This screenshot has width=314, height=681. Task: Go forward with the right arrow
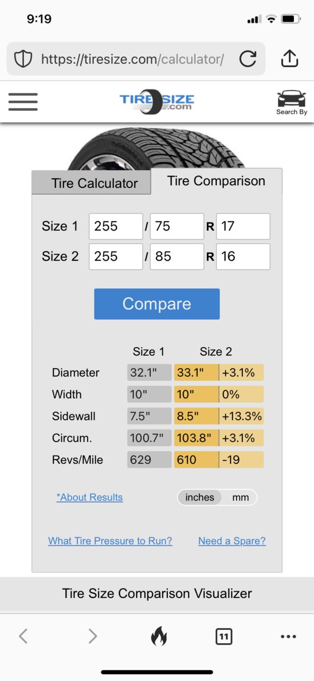pos(92,636)
